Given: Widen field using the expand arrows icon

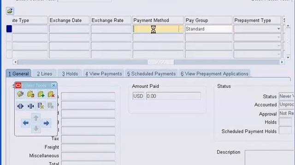Looking at the screenshot, I should [x=20, y=106].
